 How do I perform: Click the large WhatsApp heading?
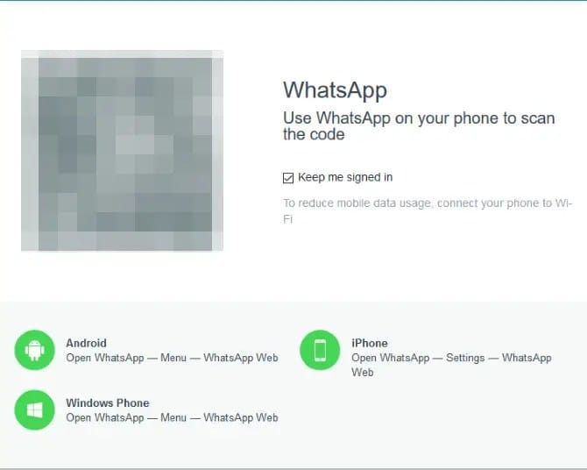pyautogui.click(x=335, y=90)
